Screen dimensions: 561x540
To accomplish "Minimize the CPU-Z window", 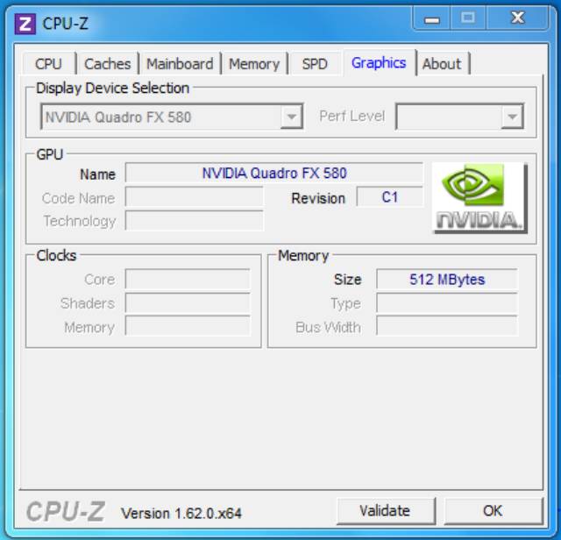I will (431, 19).
